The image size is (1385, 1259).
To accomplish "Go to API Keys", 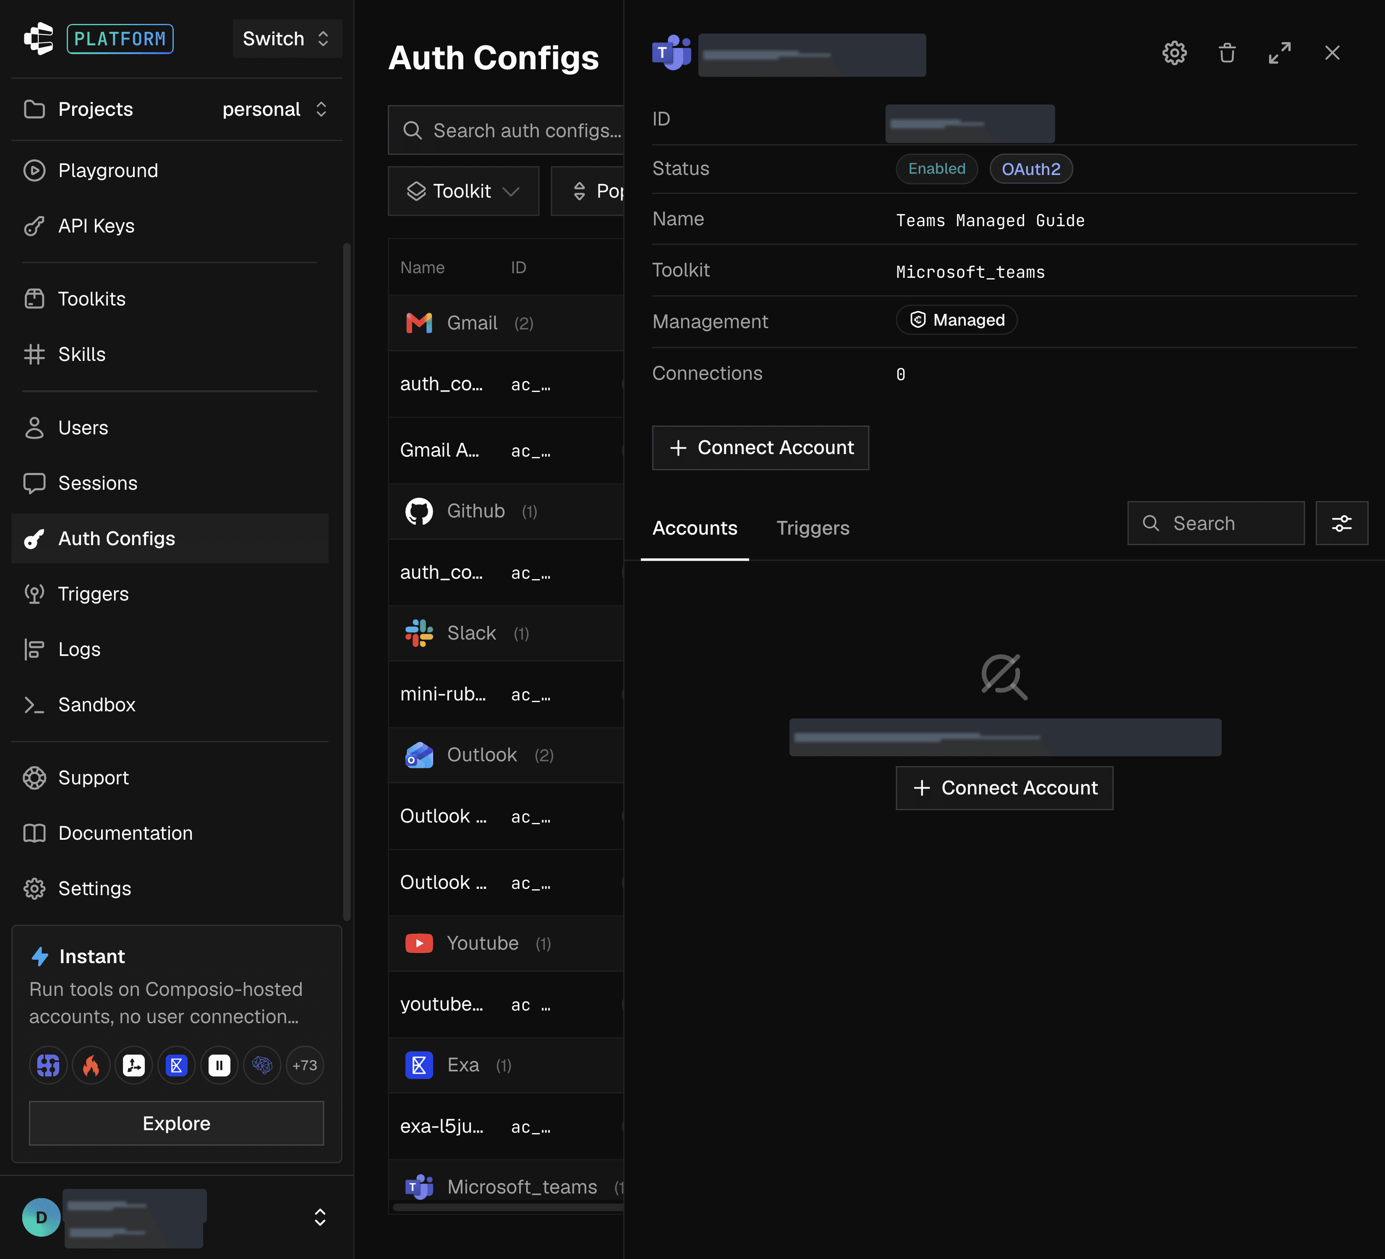I will [170, 226].
